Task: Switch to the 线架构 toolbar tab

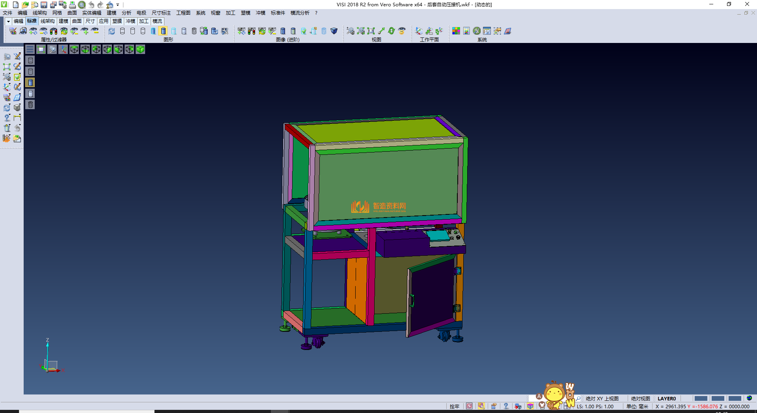Action: (47, 21)
